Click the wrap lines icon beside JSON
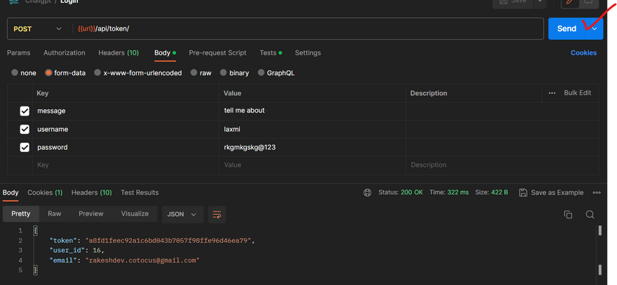Viewport: 617px width, 285px height. tap(217, 214)
